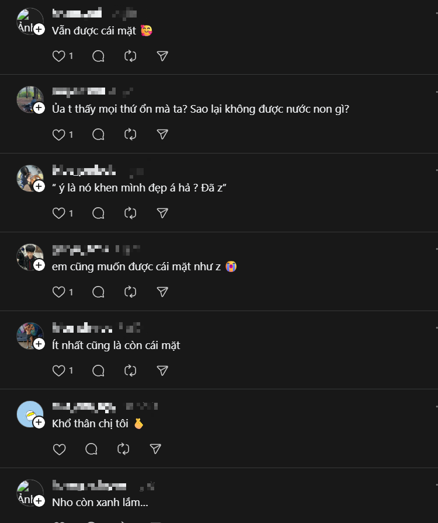
Task: Like the comment about "nước non gì"
Action: (x=59, y=134)
